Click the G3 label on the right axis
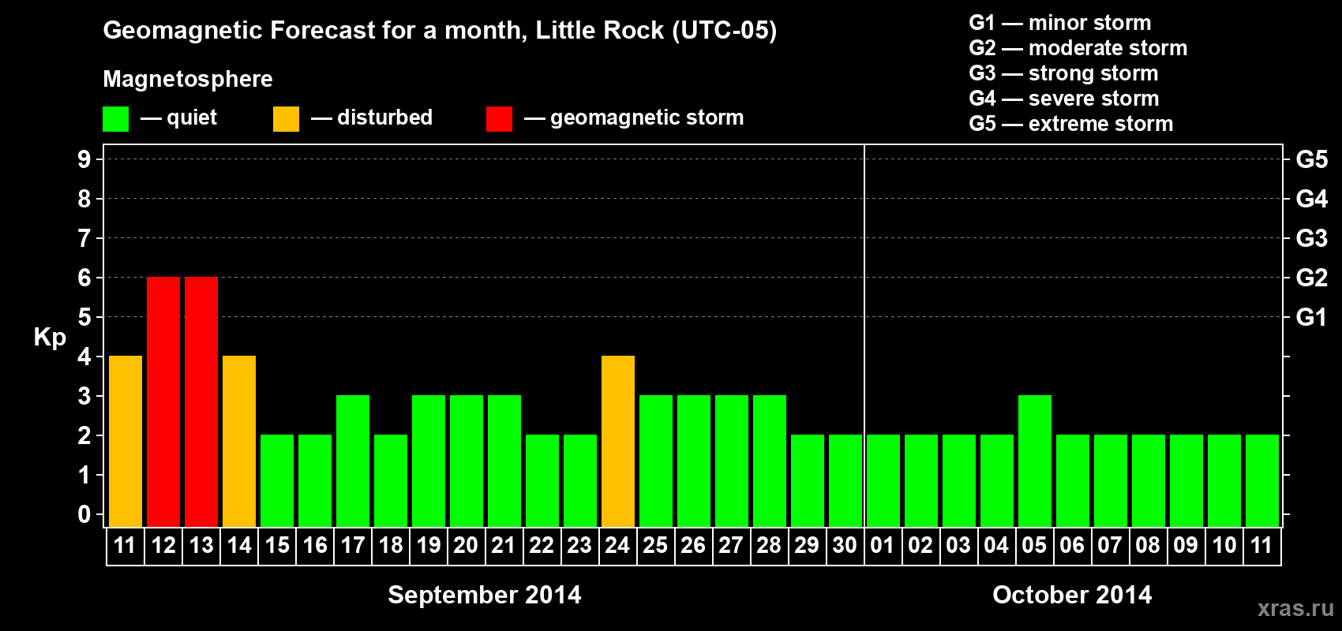The width and height of the screenshot is (1342, 631). pos(1312,238)
